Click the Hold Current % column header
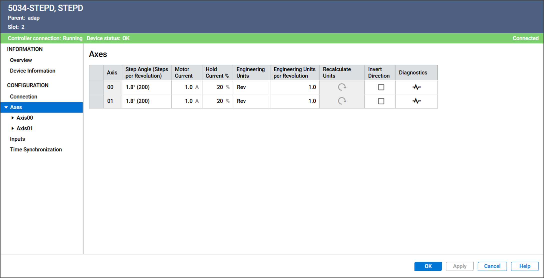The width and height of the screenshot is (544, 278). coord(217,73)
